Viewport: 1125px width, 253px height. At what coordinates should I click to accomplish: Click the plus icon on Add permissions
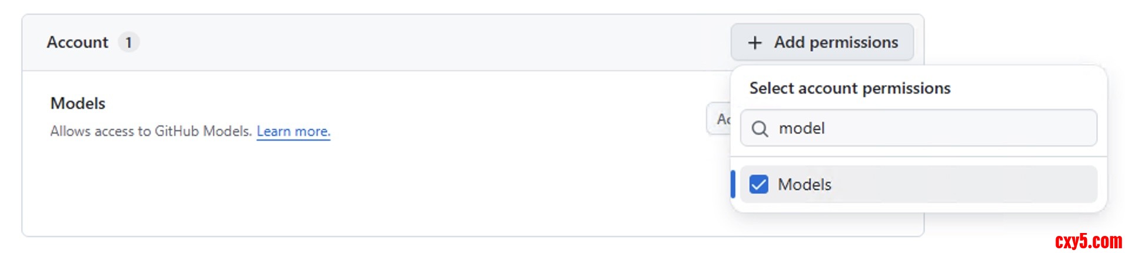754,43
